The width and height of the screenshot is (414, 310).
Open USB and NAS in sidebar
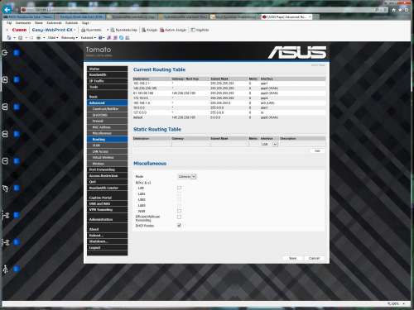pyautogui.click(x=108, y=203)
